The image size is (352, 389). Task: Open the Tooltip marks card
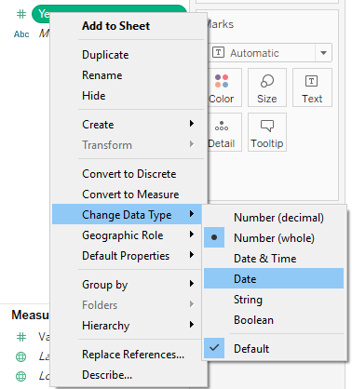pyautogui.click(x=267, y=132)
